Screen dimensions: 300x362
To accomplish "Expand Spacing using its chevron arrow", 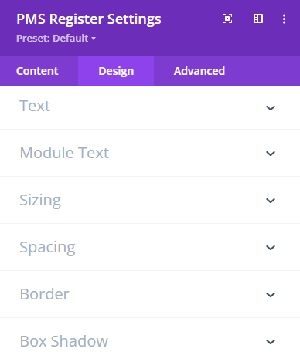I will 271,248.
